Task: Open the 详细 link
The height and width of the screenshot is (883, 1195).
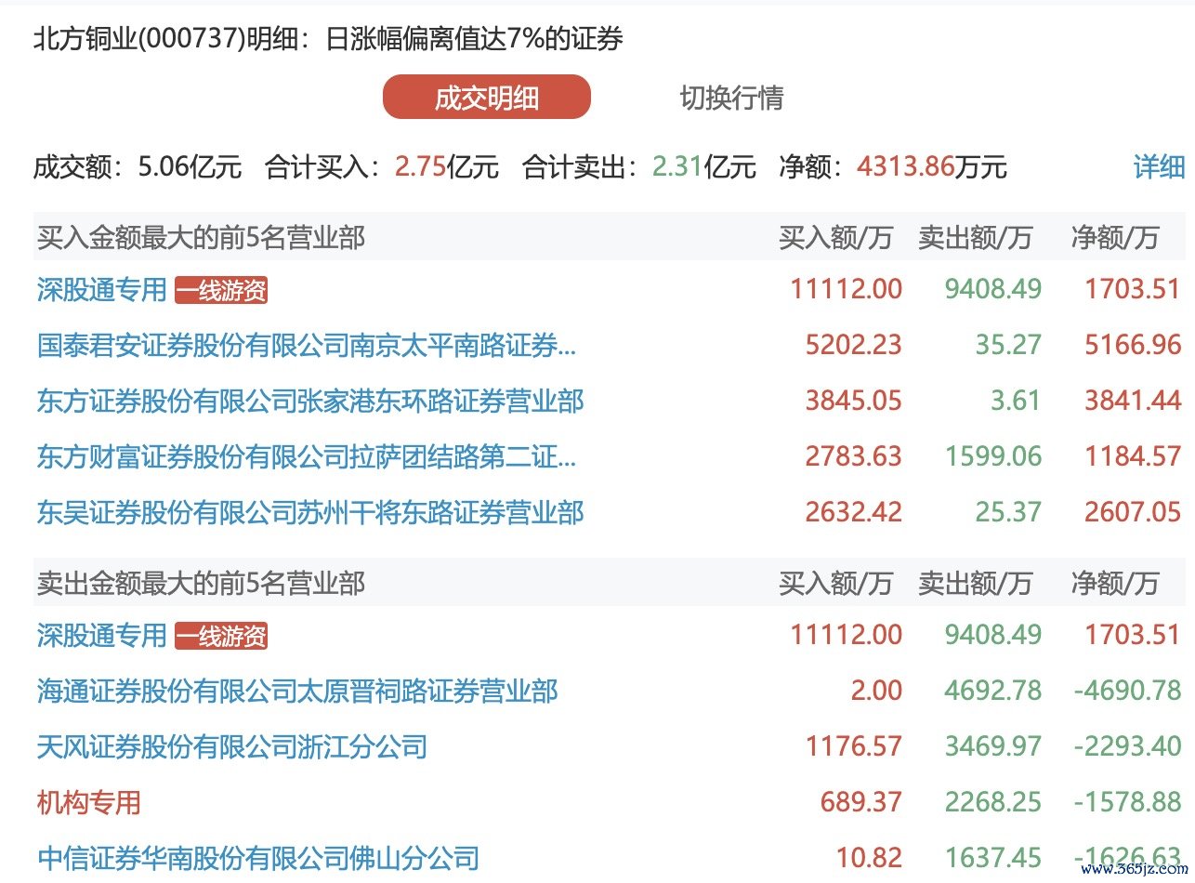Action: coord(1159,167)
